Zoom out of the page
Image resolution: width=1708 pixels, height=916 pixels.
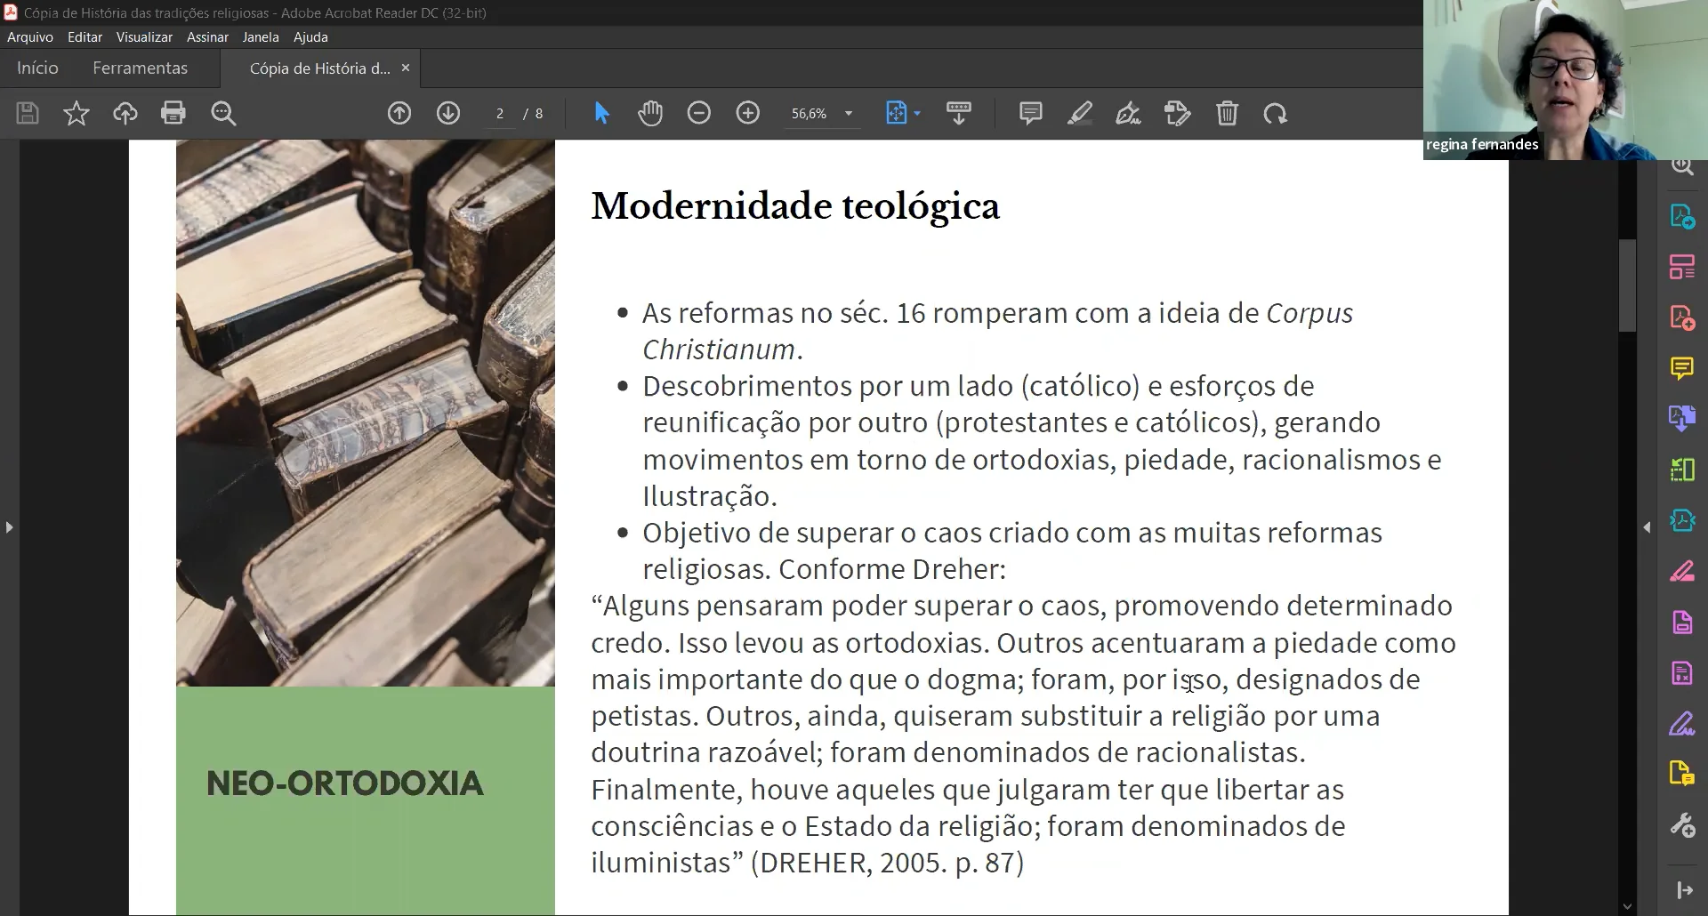(x=700, y=113)
